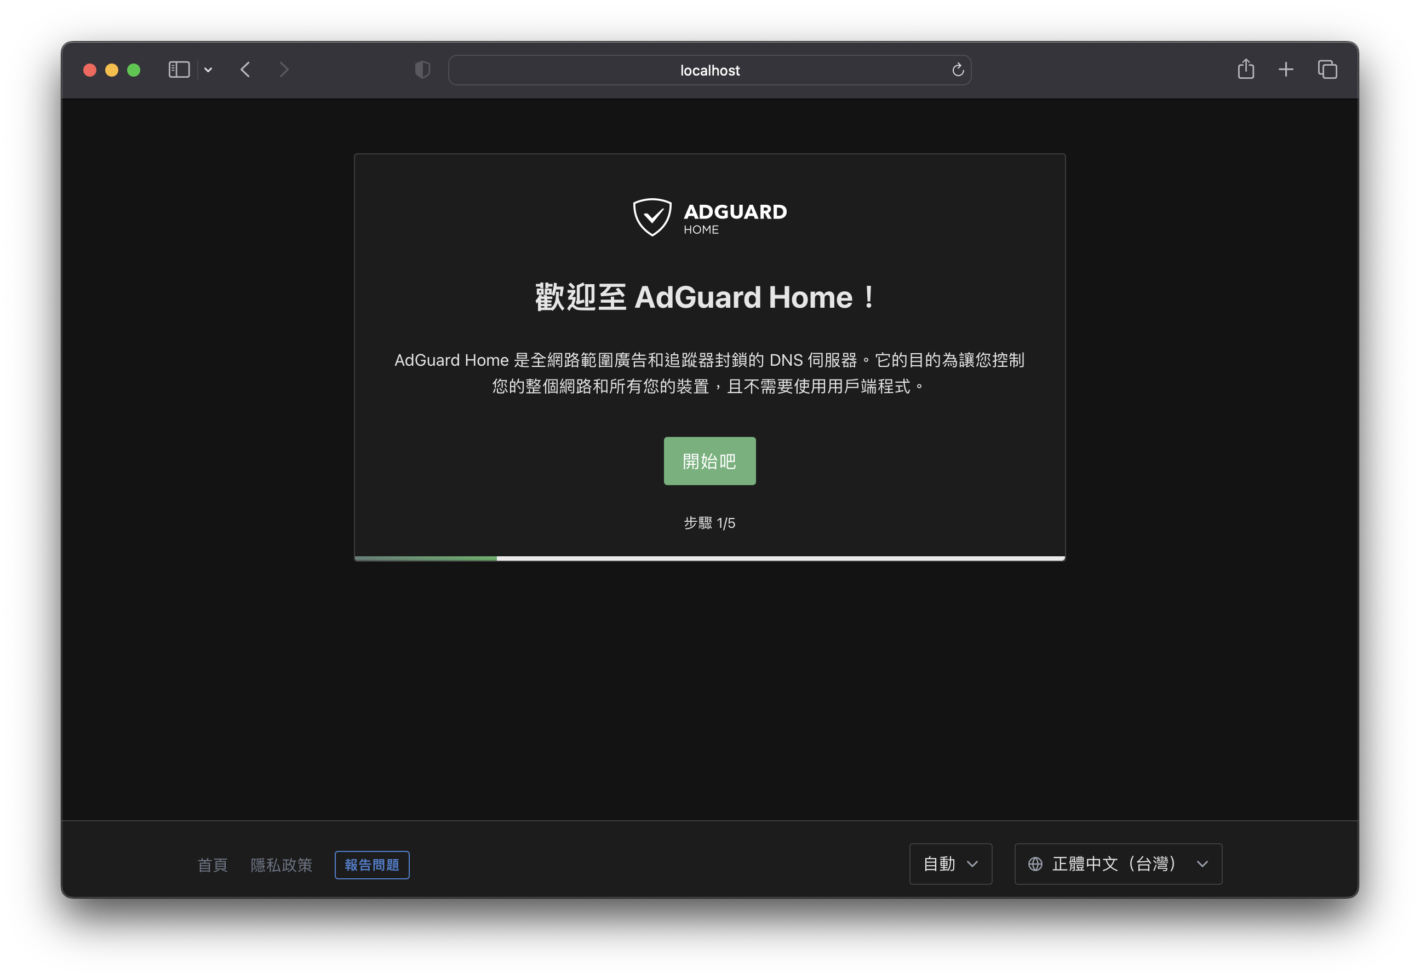Open the Share icon in toolbar
The width and height of the screenshot is (1420, 979).
[x=1246, y=68]
